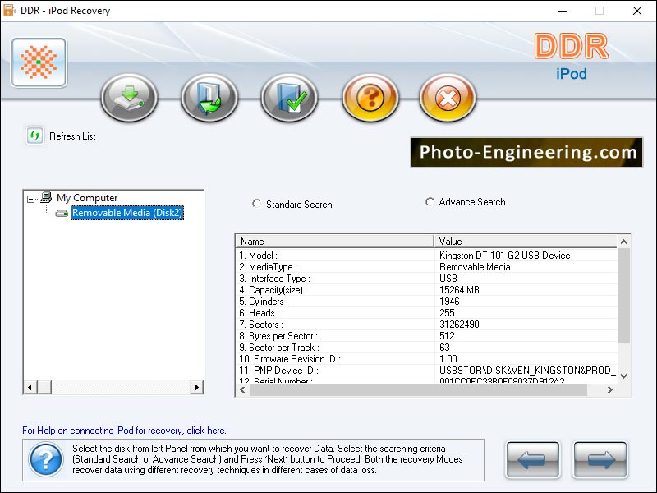This screenshot has width=657, height=493.
Task: Save the current recovery snapshot
Action: [287, 97]
